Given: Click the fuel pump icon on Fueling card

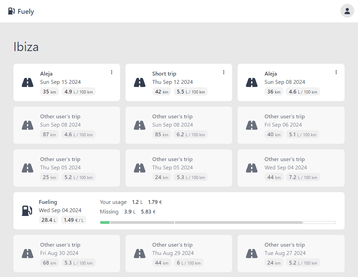Looking at the screenshot, I should [x=27, y=210].
